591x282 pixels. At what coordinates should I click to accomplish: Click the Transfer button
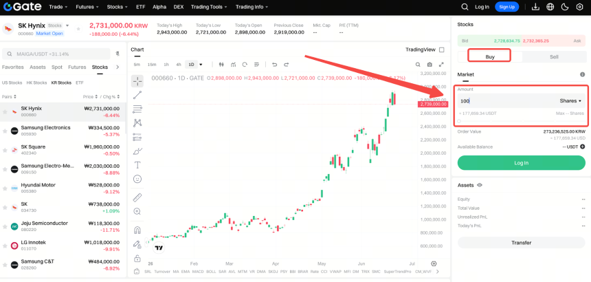click(x=522, y=242)
